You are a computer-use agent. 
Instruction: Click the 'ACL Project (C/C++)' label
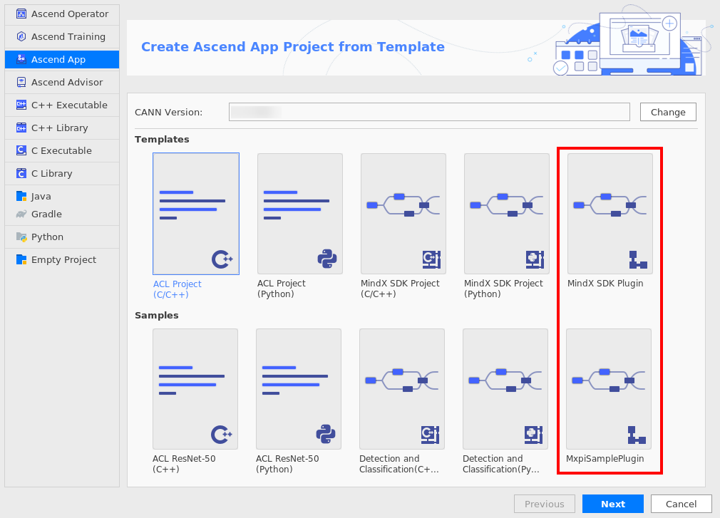click(x=178, y=289)
